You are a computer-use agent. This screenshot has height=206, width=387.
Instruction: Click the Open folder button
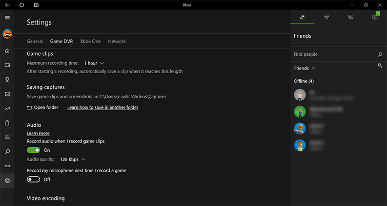point(43,107)
